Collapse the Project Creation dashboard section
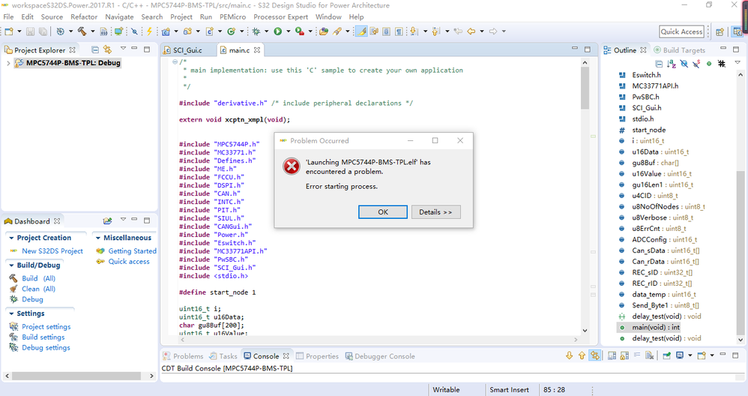 click(x=10, y=238)
